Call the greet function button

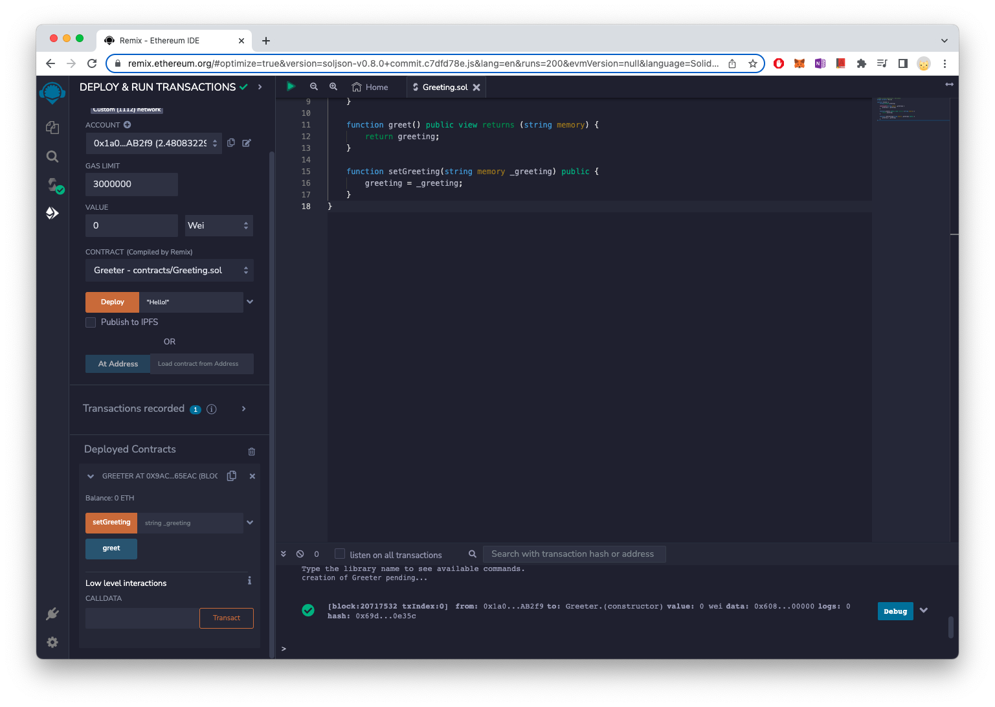point(111,549)
